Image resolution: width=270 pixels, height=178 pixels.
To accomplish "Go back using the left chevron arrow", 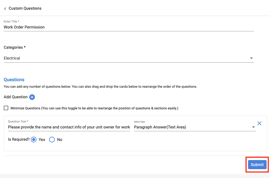I will [5, 9].
